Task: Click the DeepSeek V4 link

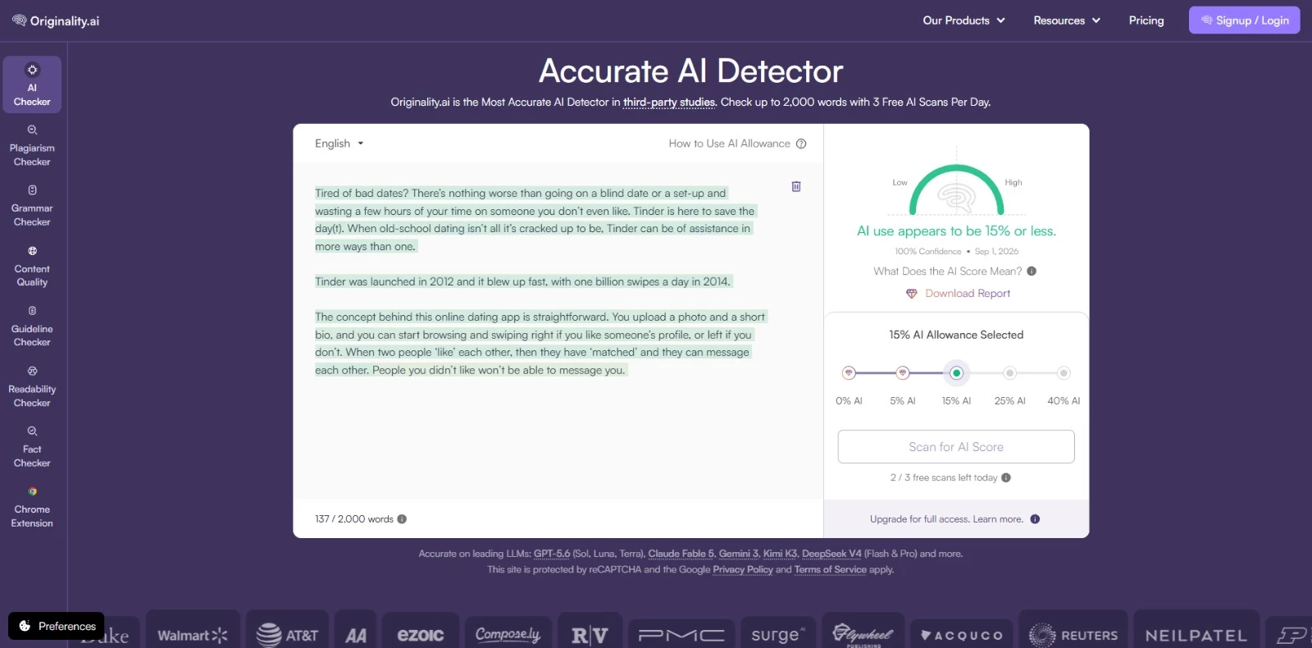Action: 831,554
